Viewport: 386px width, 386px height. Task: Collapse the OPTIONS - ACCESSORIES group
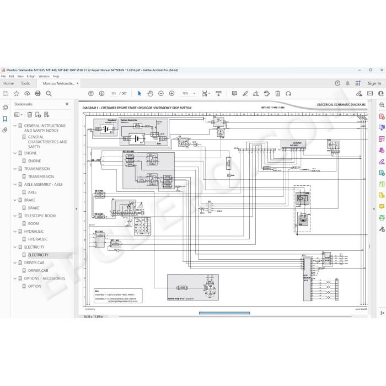tap(15, 278)
